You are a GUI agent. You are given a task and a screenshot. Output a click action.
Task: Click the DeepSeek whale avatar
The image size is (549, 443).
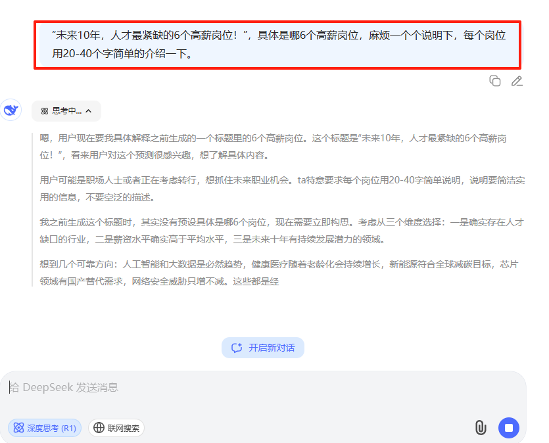coord(11,111)
